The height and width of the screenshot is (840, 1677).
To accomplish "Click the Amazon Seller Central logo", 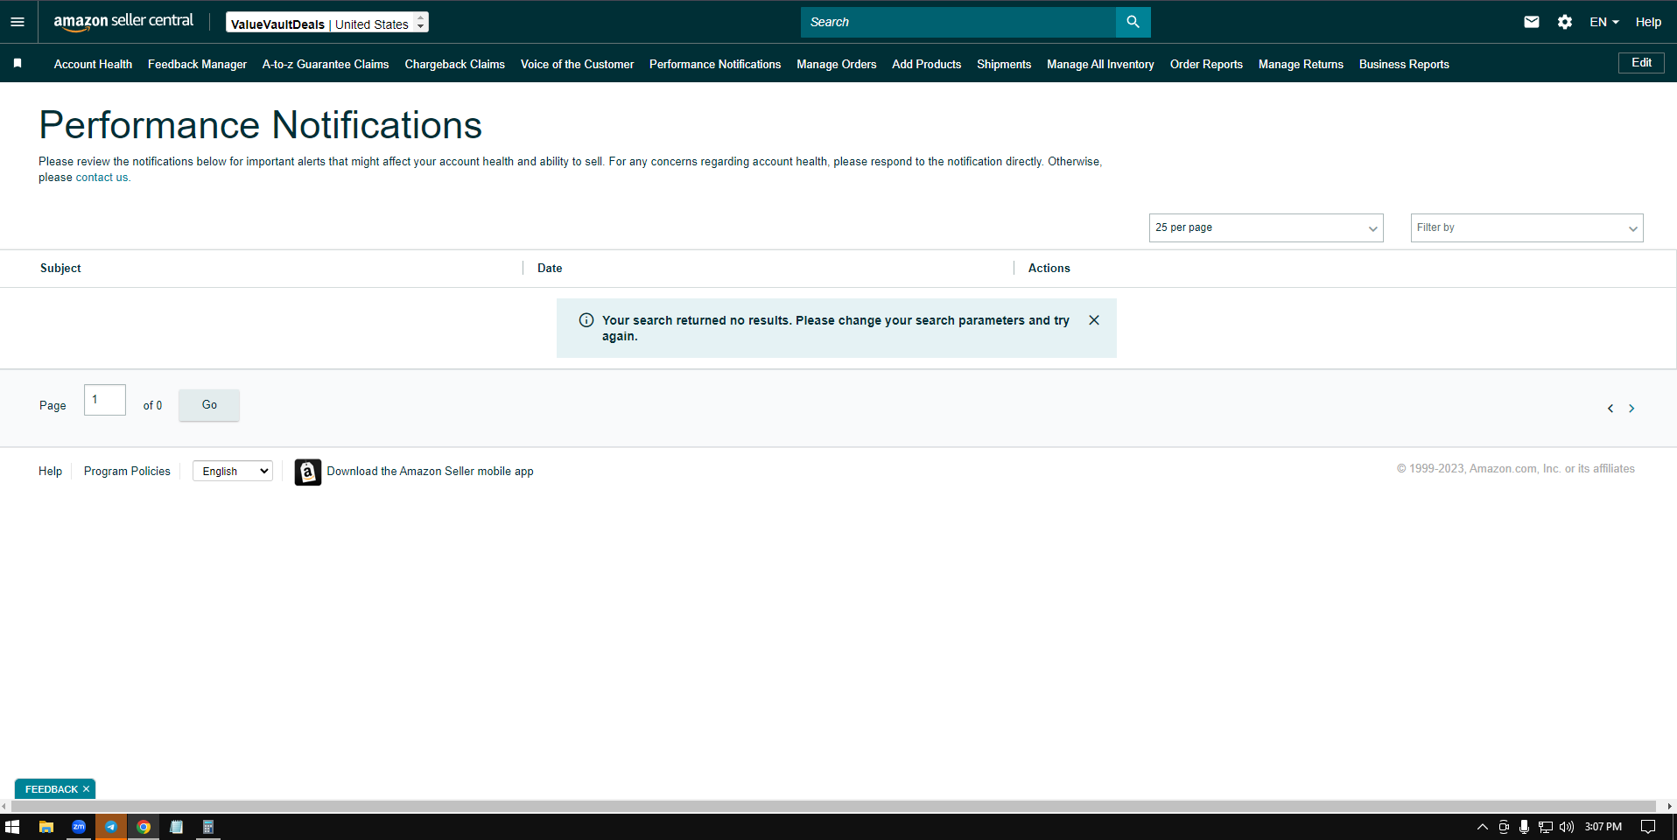I will (123, 22).
